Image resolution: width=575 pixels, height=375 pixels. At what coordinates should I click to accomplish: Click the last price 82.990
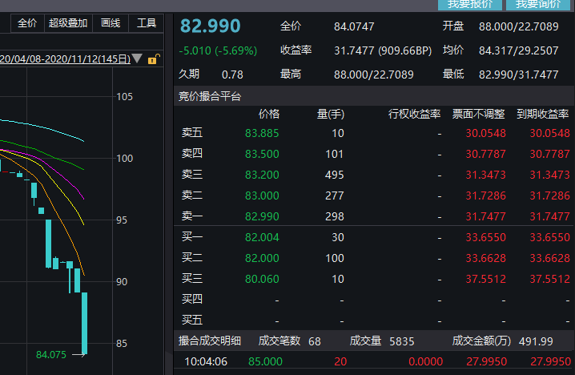tap(210, 26)
